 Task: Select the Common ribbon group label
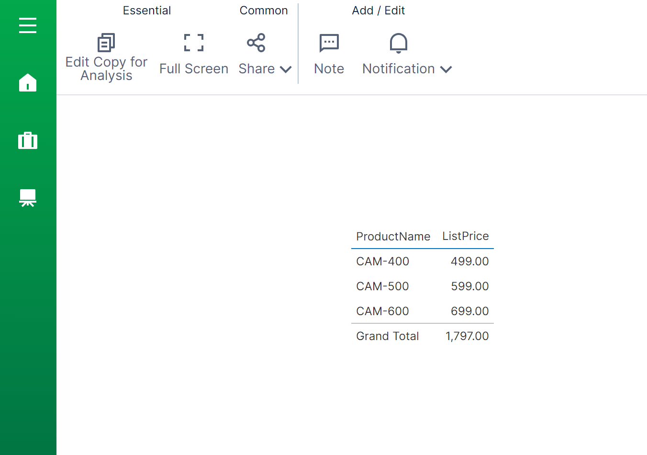pyautogui.click(x=264, y=11)
